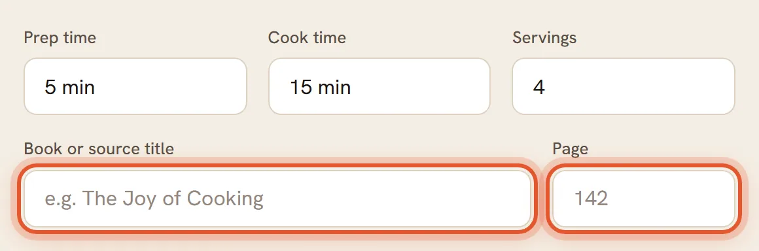Place cursor on the "15 min" value
The image size is (759, 251).
coord(320,88)
